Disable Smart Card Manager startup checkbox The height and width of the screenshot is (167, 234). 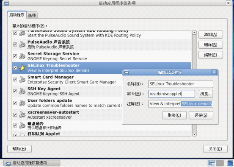15,80
